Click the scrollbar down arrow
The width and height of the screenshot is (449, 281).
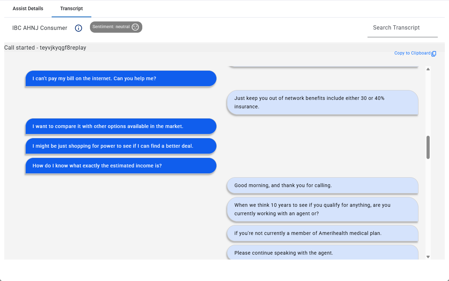point(428,257)
